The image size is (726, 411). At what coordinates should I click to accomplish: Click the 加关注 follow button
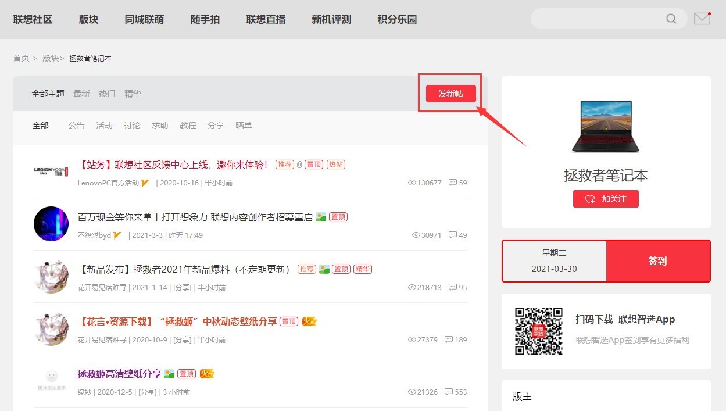tap(606, 199)
